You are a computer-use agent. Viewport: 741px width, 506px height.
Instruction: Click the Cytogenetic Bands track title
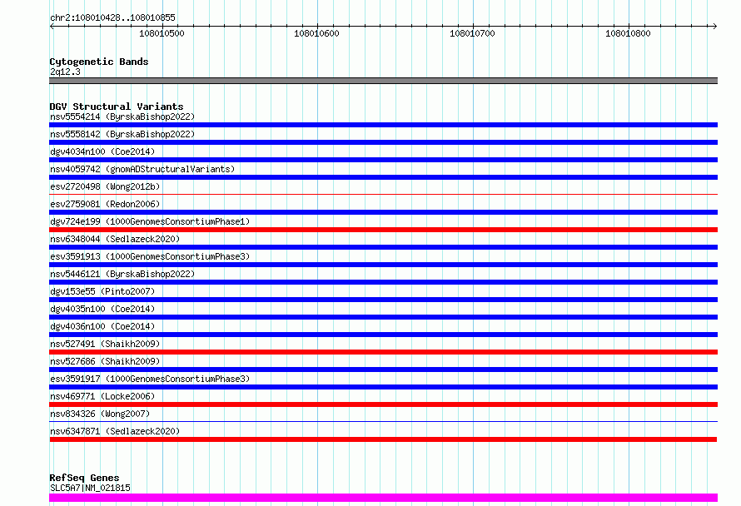99,62
